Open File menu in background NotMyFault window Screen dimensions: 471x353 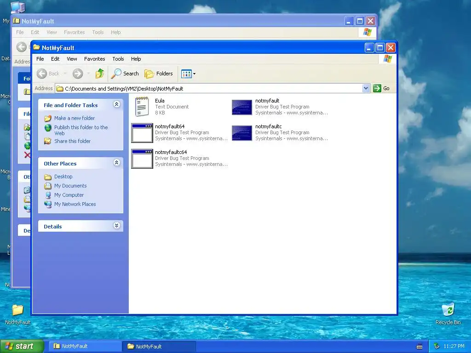pyautogui.click(x=20, y=32)
